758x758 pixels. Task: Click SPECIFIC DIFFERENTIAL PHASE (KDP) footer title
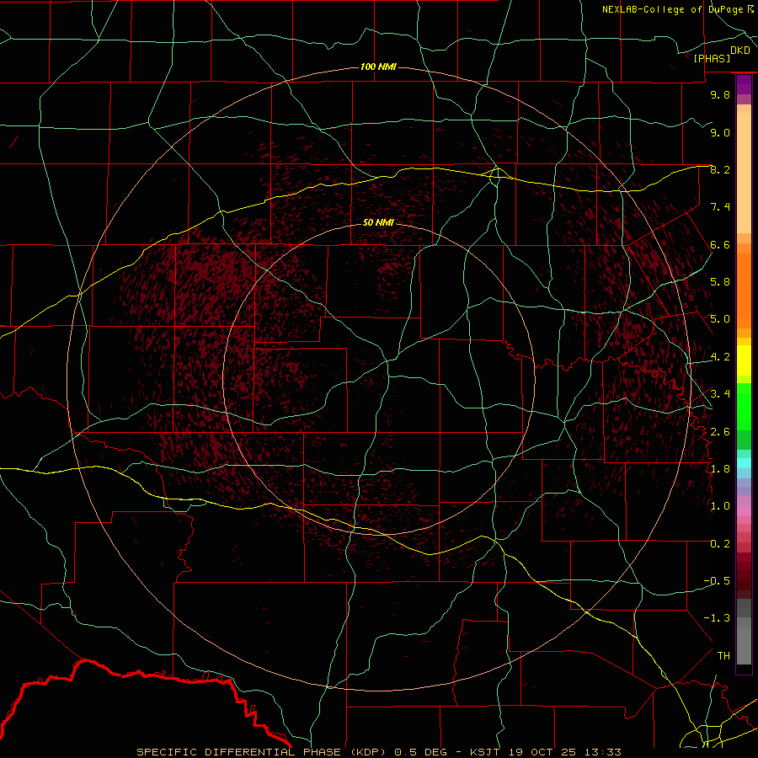tap(263, 752)
